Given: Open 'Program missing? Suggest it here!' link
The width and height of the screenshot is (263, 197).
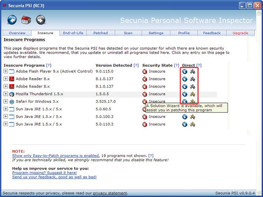Looking at the screenshot, I should coord(44,173).
